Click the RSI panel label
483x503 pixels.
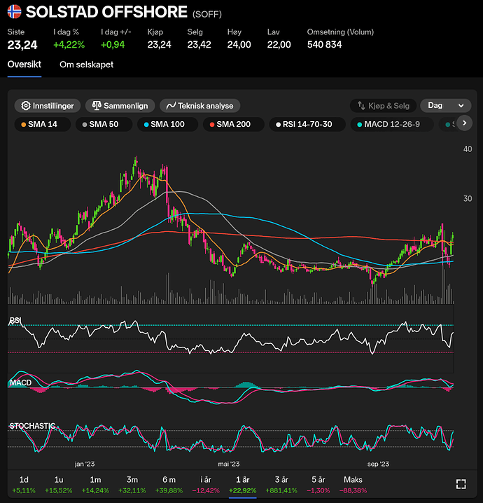(15, 320)
